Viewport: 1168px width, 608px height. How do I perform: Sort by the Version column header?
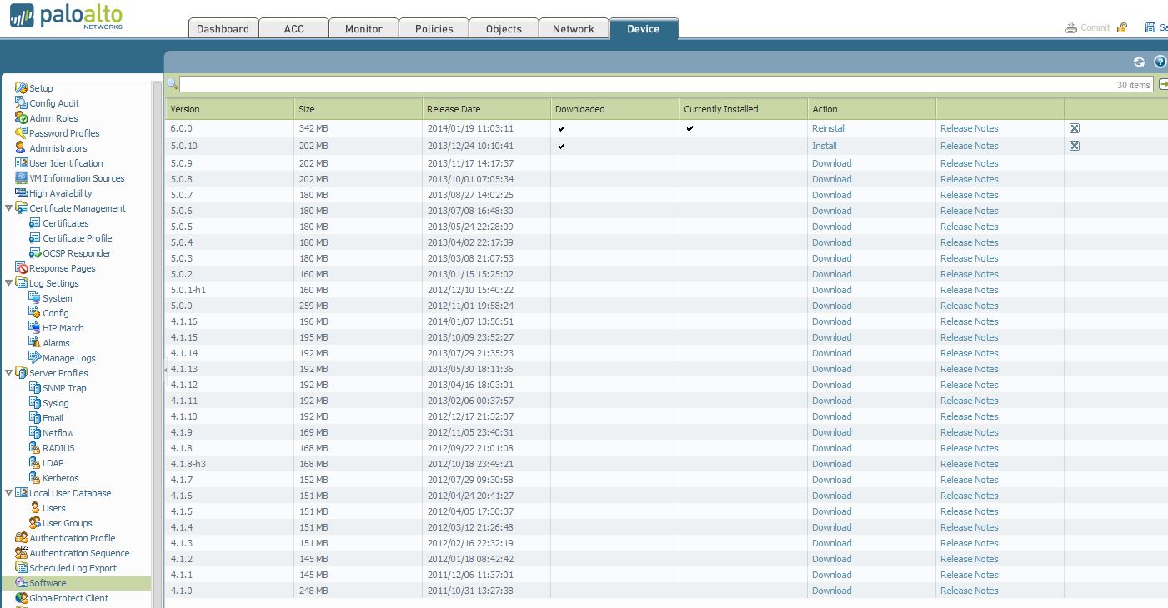click(x=229, y=109)
